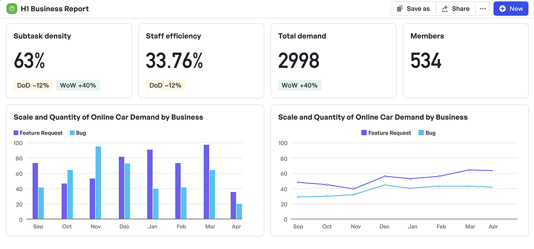The width and height of the screenshot is (534, 249).
Task: Click the Save as button
Action: click(x=413, y=8)
